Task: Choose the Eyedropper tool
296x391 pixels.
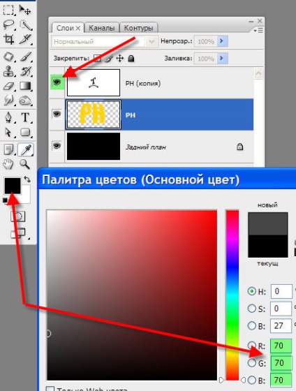Action: [x=25, y=149]
